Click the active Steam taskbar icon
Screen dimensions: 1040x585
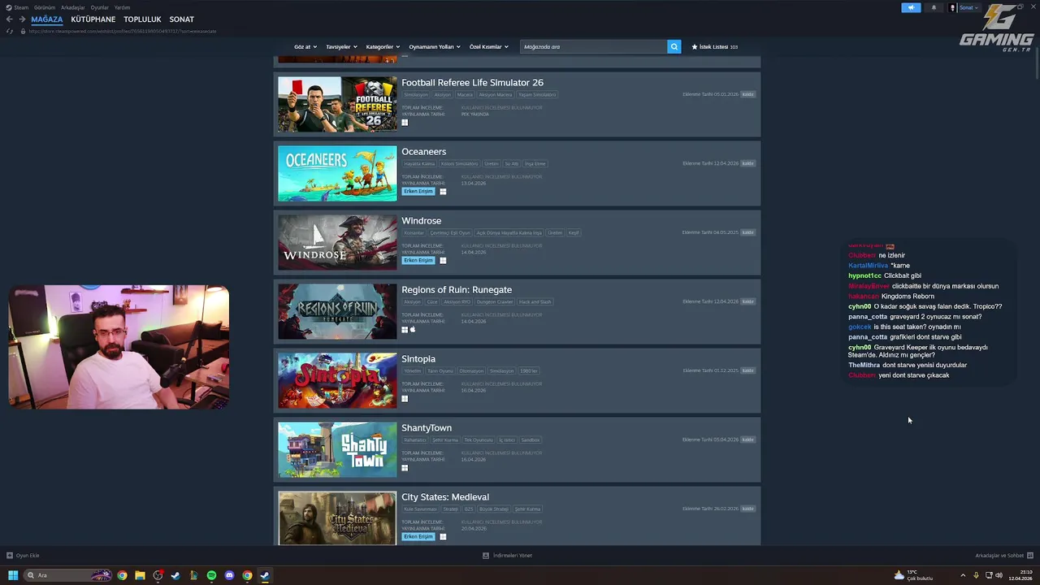pyautogui.click(x=265, y=575)
